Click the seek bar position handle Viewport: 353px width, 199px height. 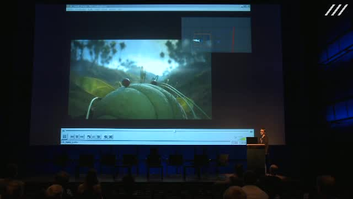[175, 131]
